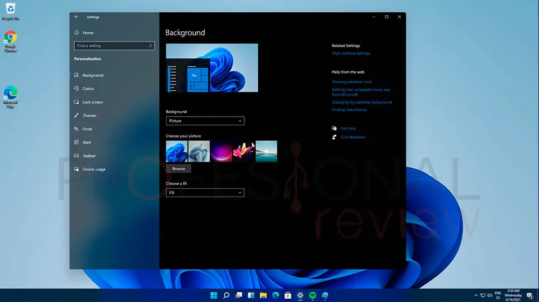Open Showing desktop icons help link
This screenshot has width=539, height=302.
pos(352,82)
